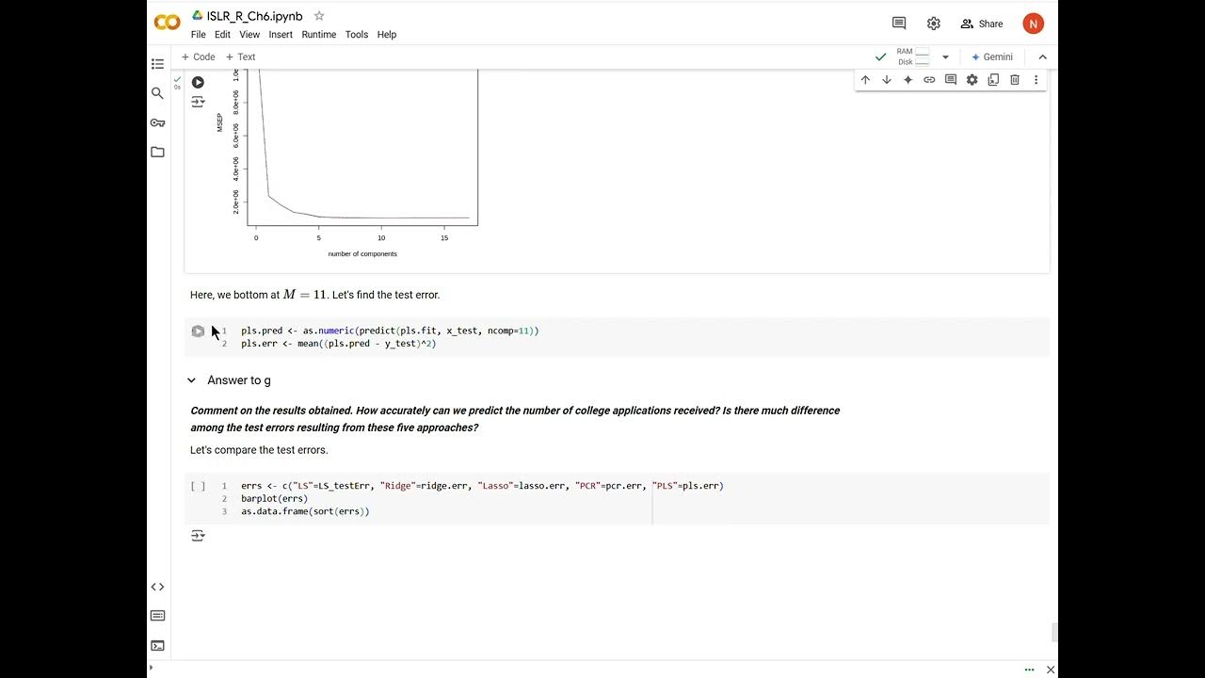Screen dimensions: 1205x678
Task: Toggle the output view of the errs cell
Action: pos(198,535)
